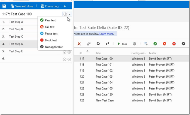Mark empty step 6 as failed
Image resolution: width=190 pixels, height=115 pixels.
click(69, 59)
